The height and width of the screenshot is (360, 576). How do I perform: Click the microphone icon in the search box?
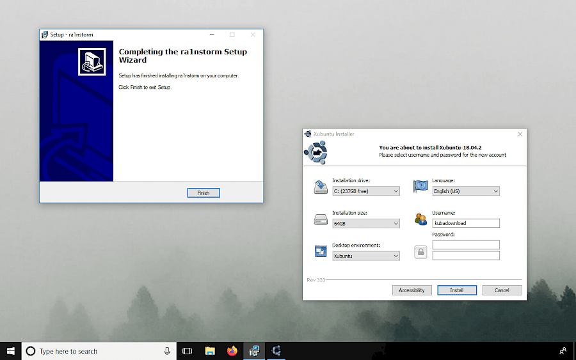[x=167, y=351]
